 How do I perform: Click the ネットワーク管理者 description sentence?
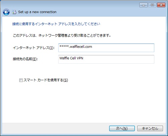click(x=62, y=36)
